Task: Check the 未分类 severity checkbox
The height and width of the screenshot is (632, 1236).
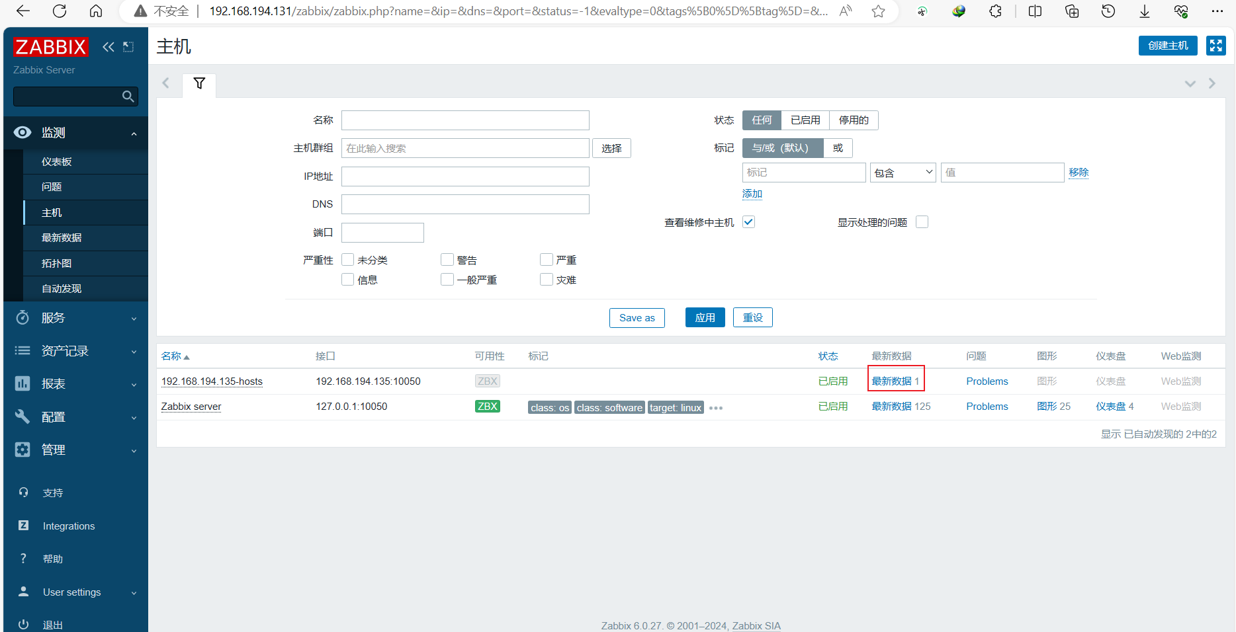Action: click(x=347, y=260)
